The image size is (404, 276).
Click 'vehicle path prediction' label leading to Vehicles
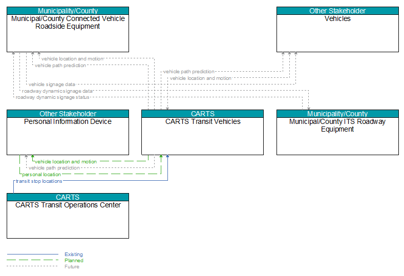(x=189, y=72)
